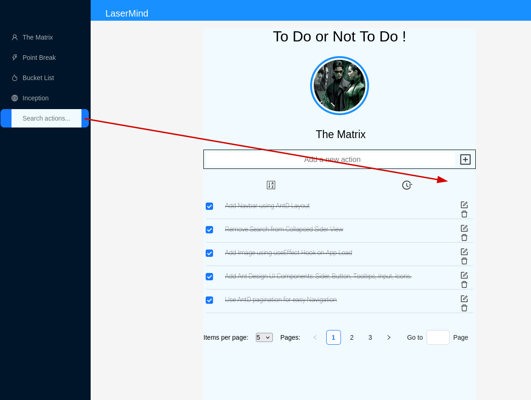Open Point Break menu item

pos(45,58)
